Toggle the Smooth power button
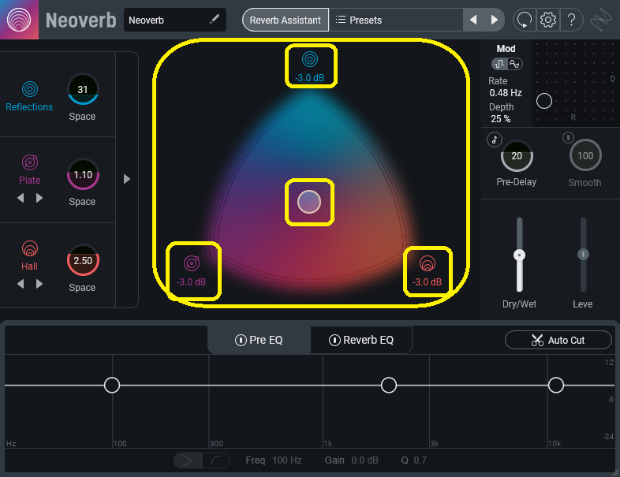The width and height of the screenshot is (620, 477). (566, 139)
